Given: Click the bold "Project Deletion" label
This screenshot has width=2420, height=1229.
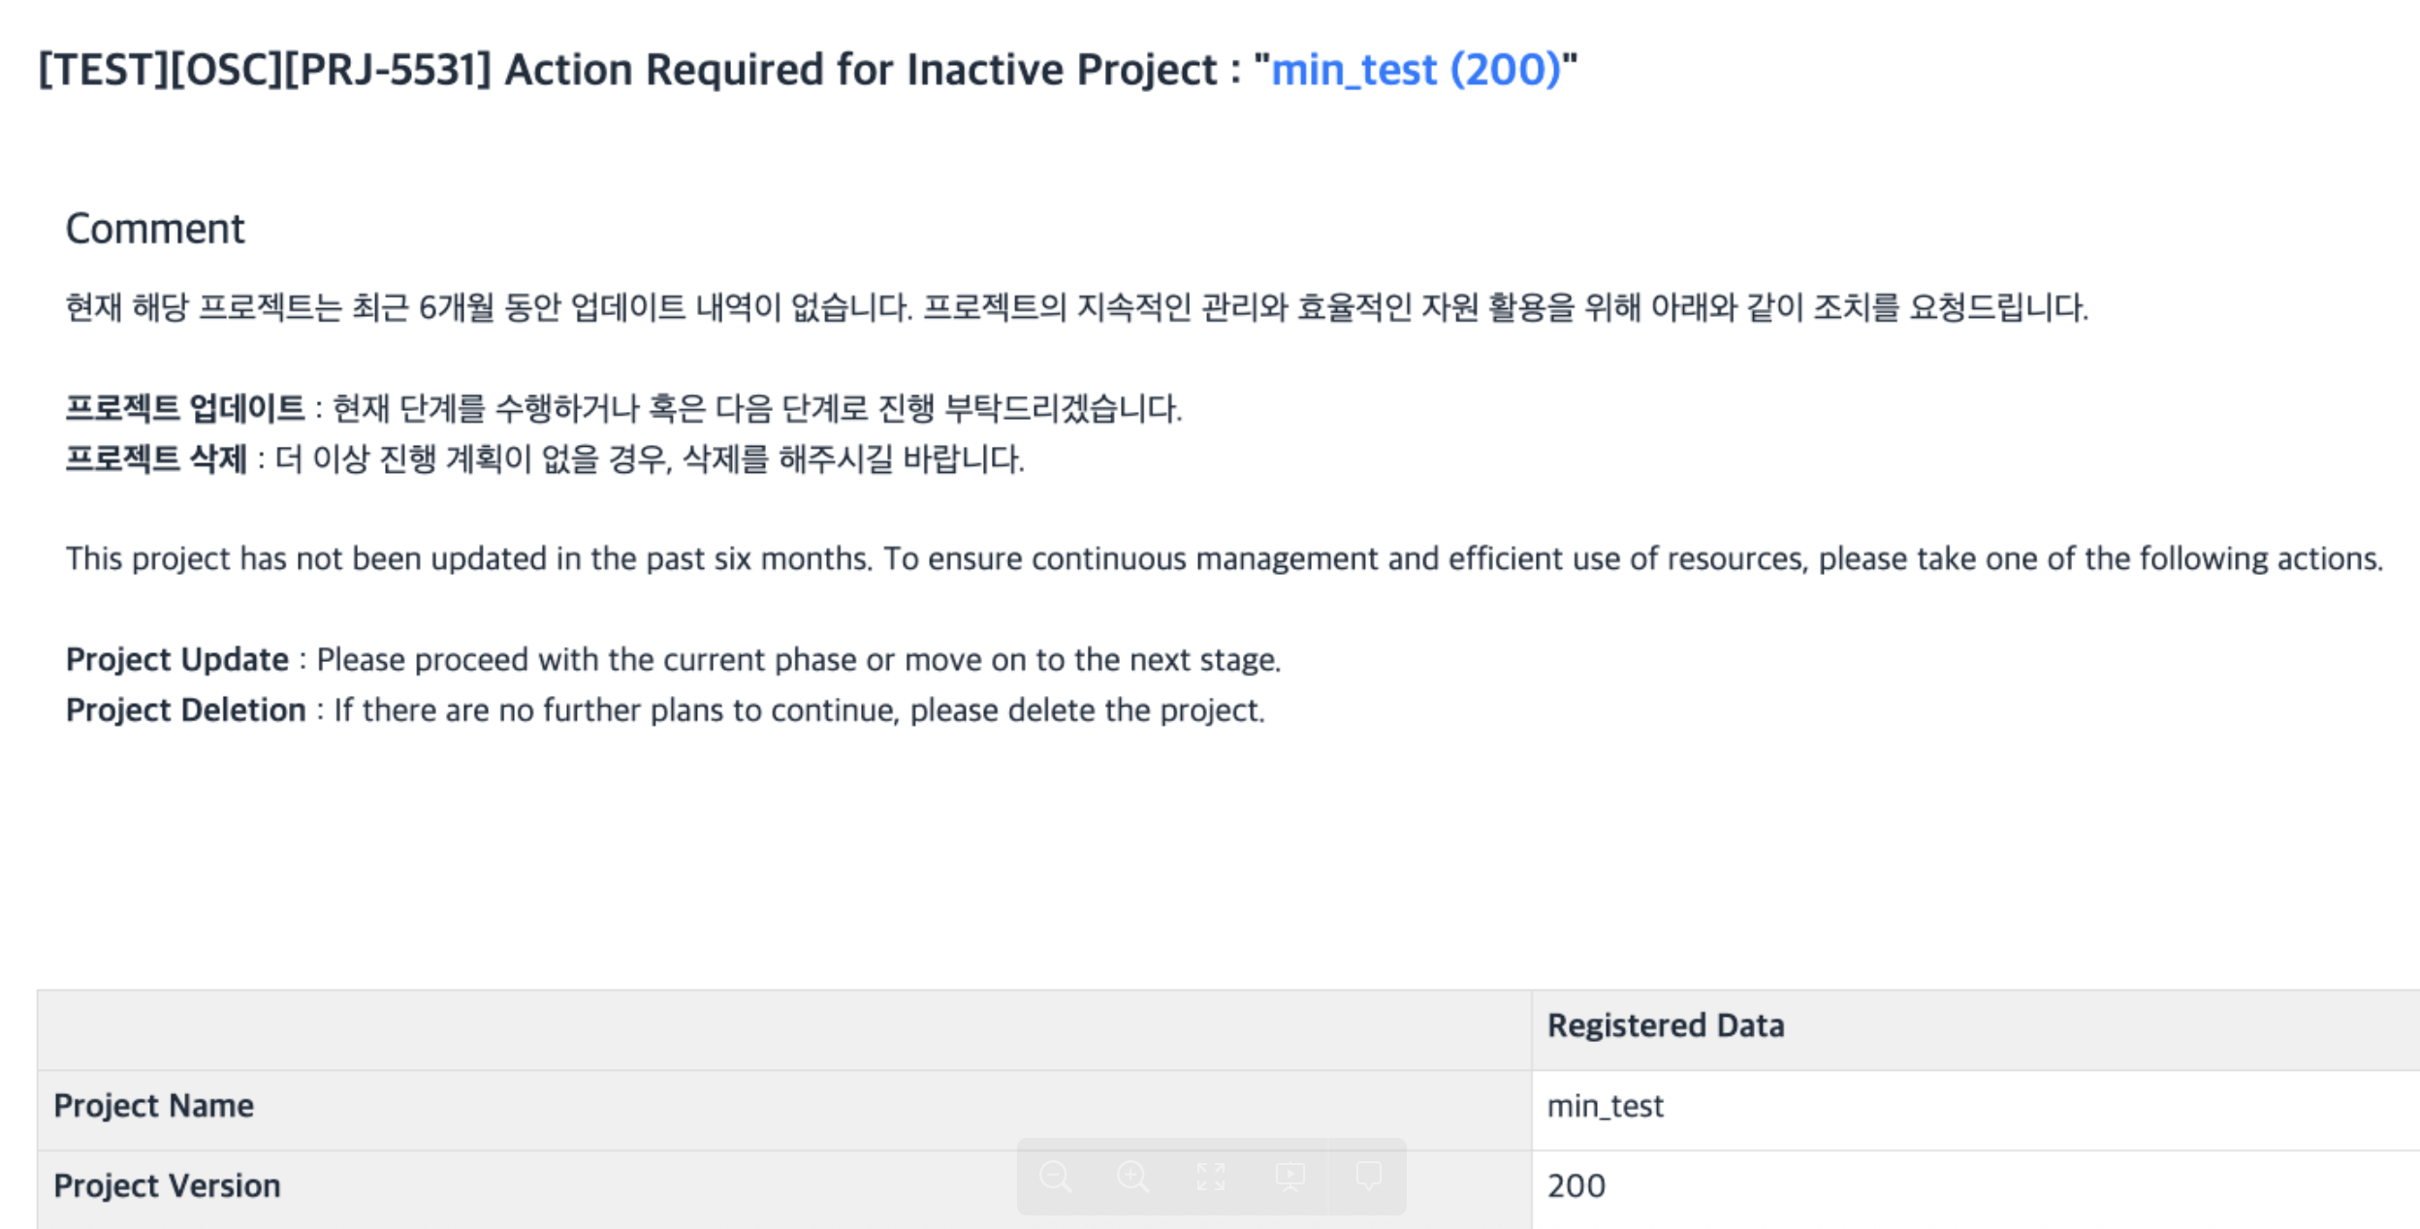Looking at the screenshot, I should (186, 710).
